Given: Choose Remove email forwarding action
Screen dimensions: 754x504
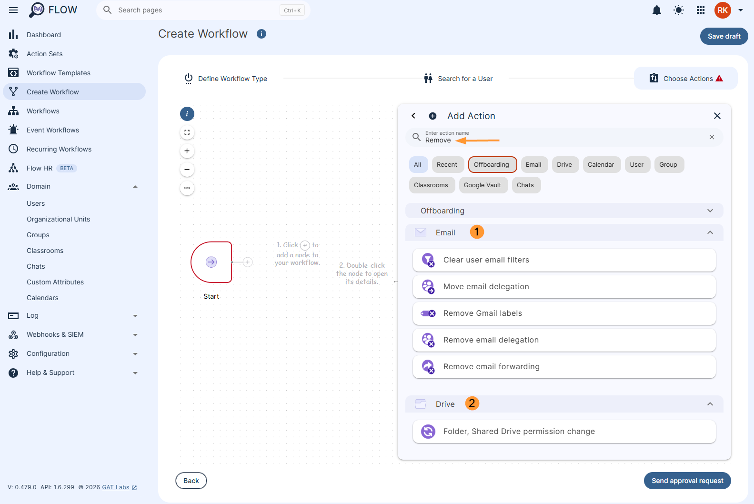Looking at the screenshot, I should pyautogui.click(x=564, y=367).
